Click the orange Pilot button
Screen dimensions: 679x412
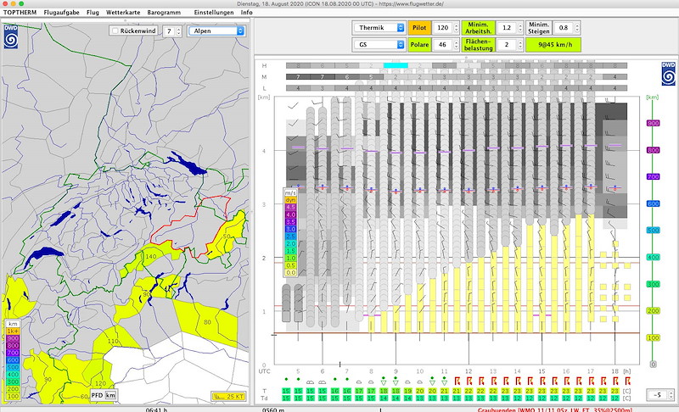pos(419,28)
